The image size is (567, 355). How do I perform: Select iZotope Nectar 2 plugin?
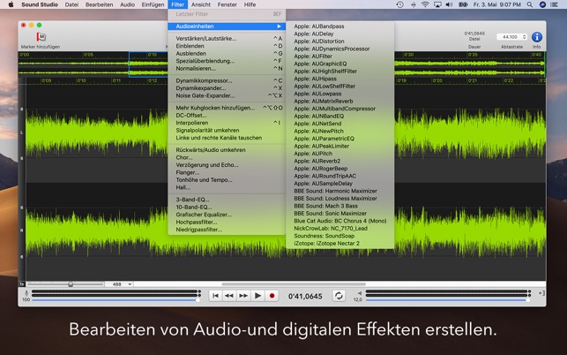pyautogui.click(x=339, y=244)
